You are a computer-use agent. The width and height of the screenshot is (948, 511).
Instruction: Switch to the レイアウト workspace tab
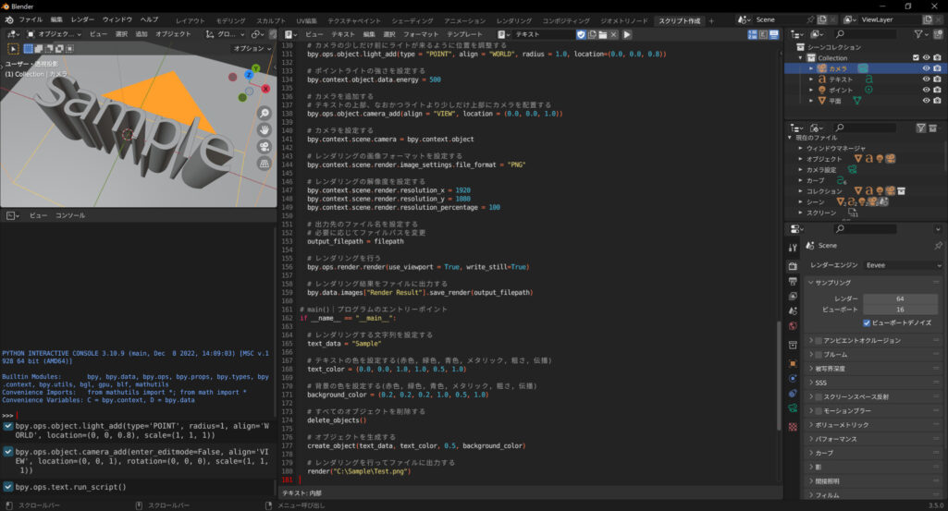(x=191, y=20)
